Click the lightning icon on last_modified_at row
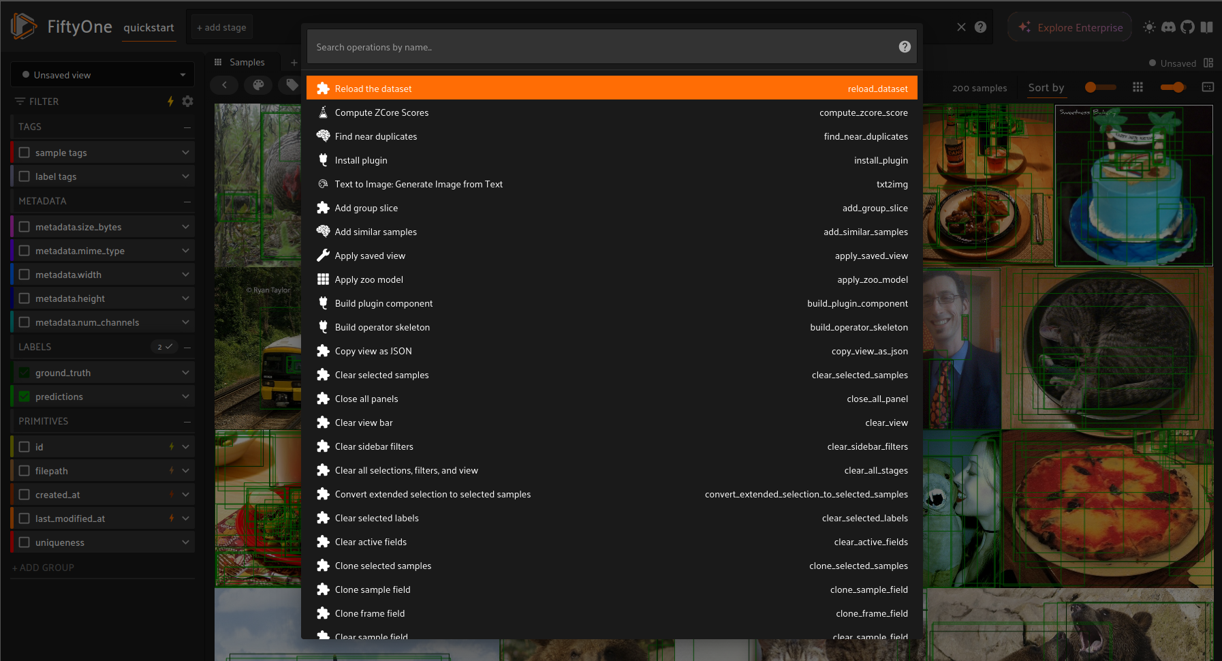1222x661 pixels. point(171,518)
